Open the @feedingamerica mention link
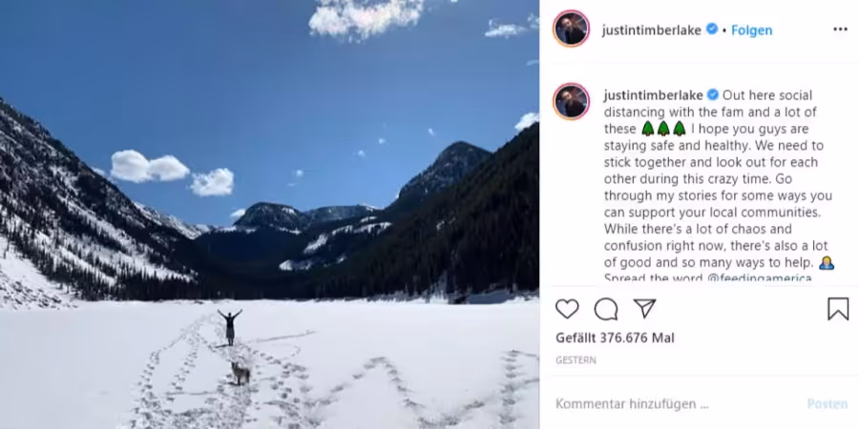The width and height of the screenshot is (859, 429). pyautogui.click(x=760, y=278)
